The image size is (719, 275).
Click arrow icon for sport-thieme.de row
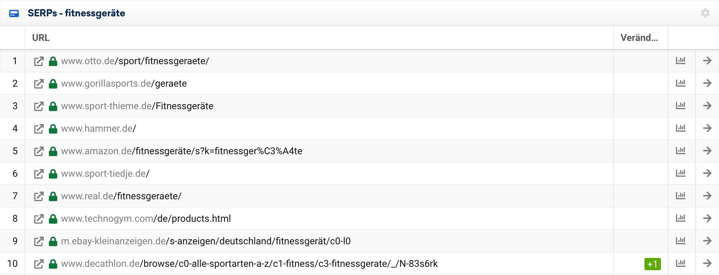(x=707, y=106)
